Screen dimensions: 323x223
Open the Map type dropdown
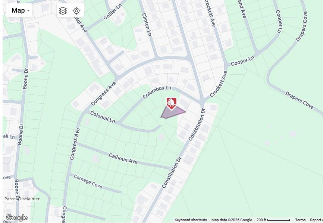point(19,10)
